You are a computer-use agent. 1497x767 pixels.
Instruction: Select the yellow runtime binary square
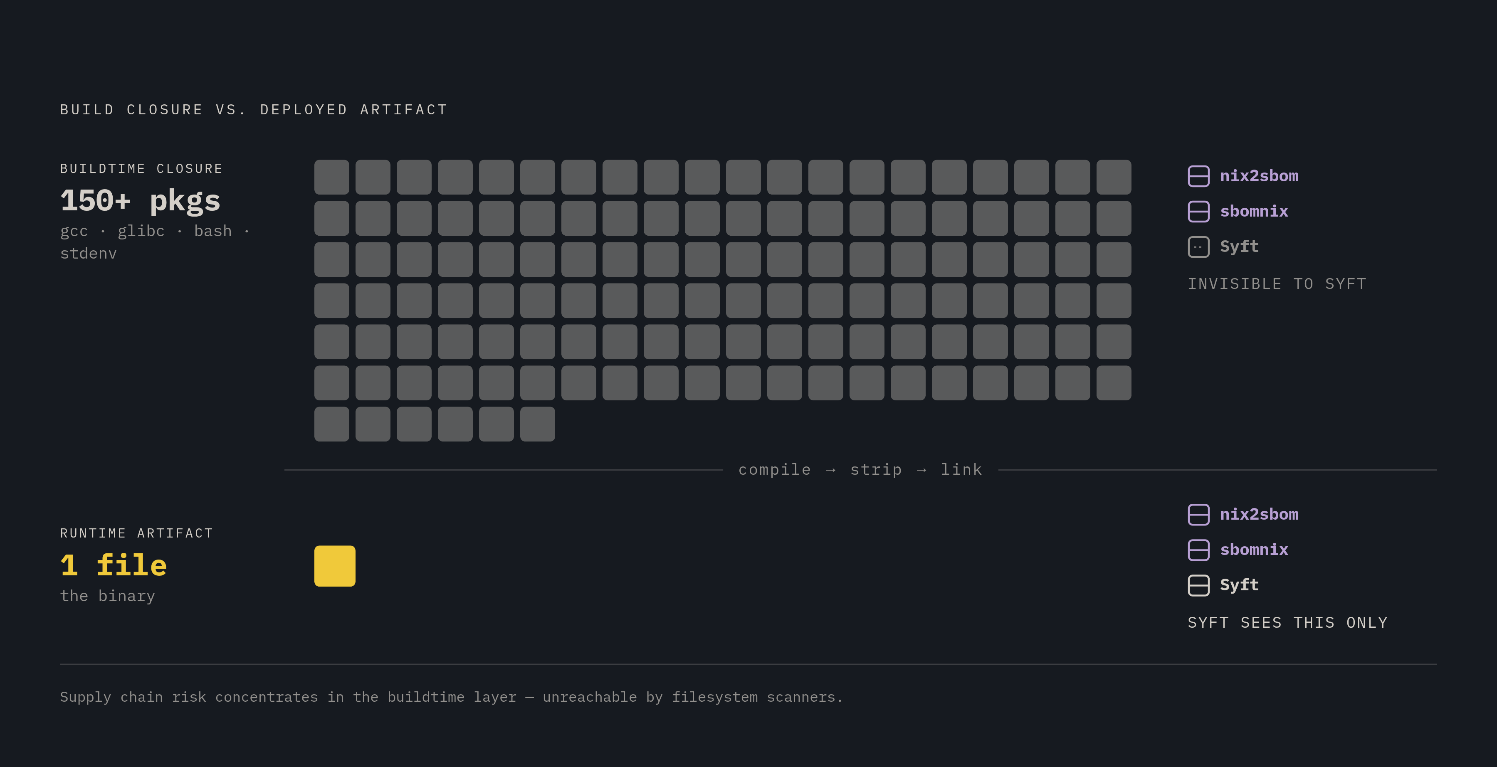[x=335, y=566]
